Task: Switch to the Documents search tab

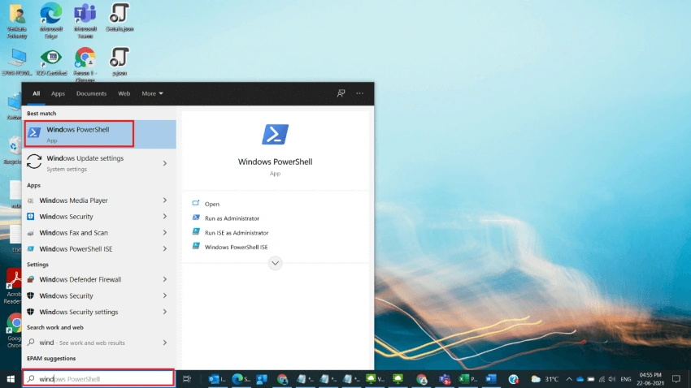Action: click(91, 93)
